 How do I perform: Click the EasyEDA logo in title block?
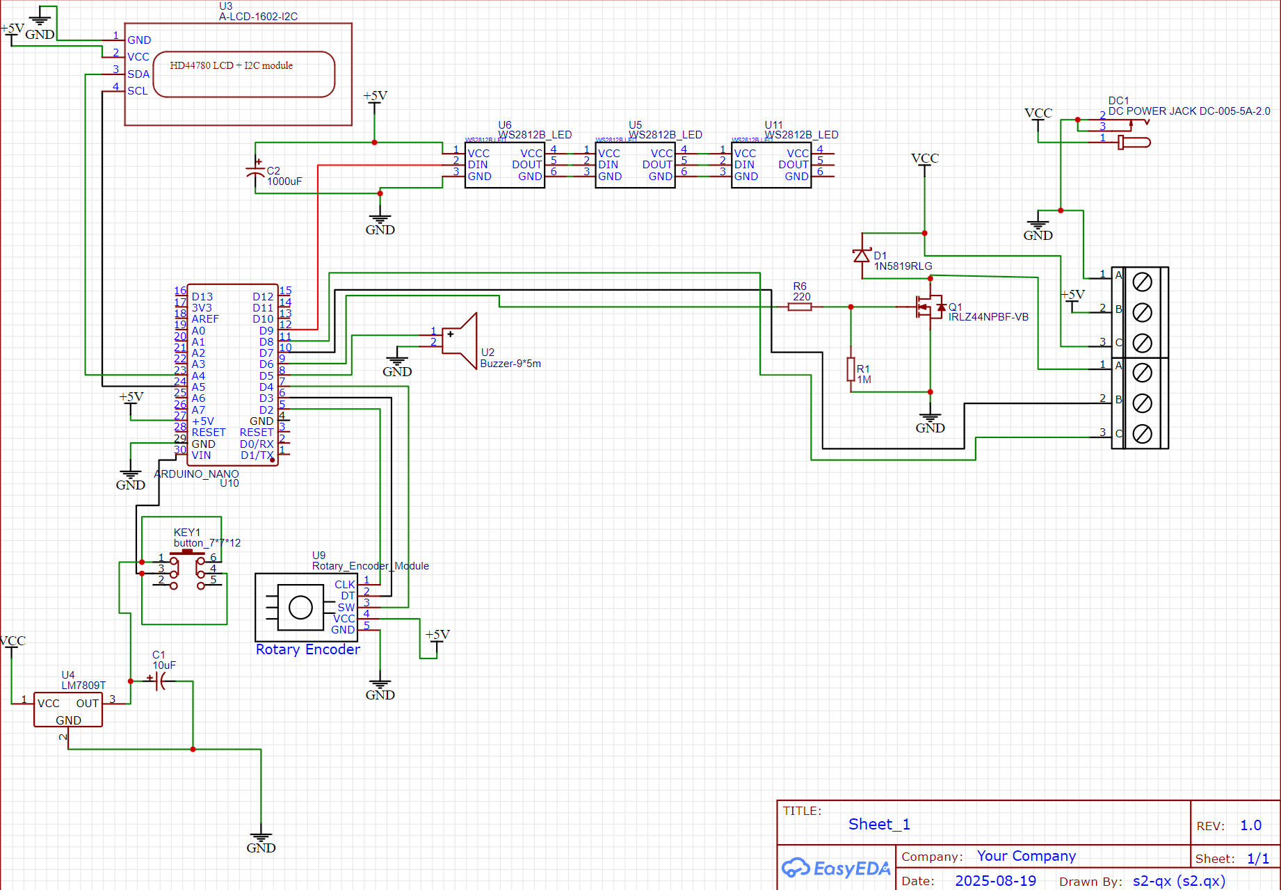pyautogui.click(x=835, y=868)
